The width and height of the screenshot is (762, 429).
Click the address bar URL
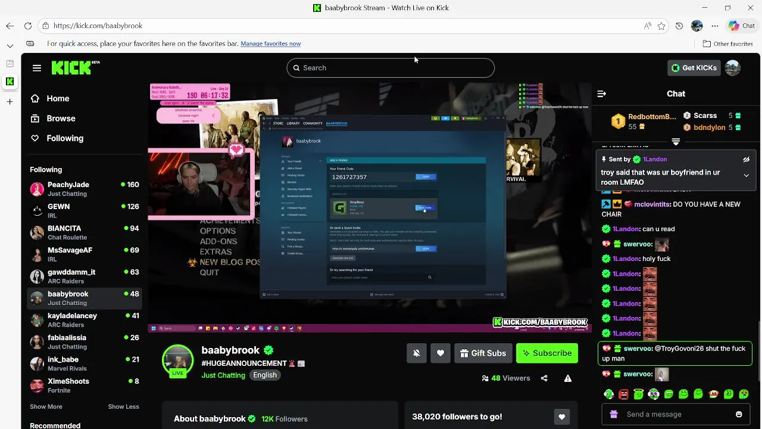(98, 26)
